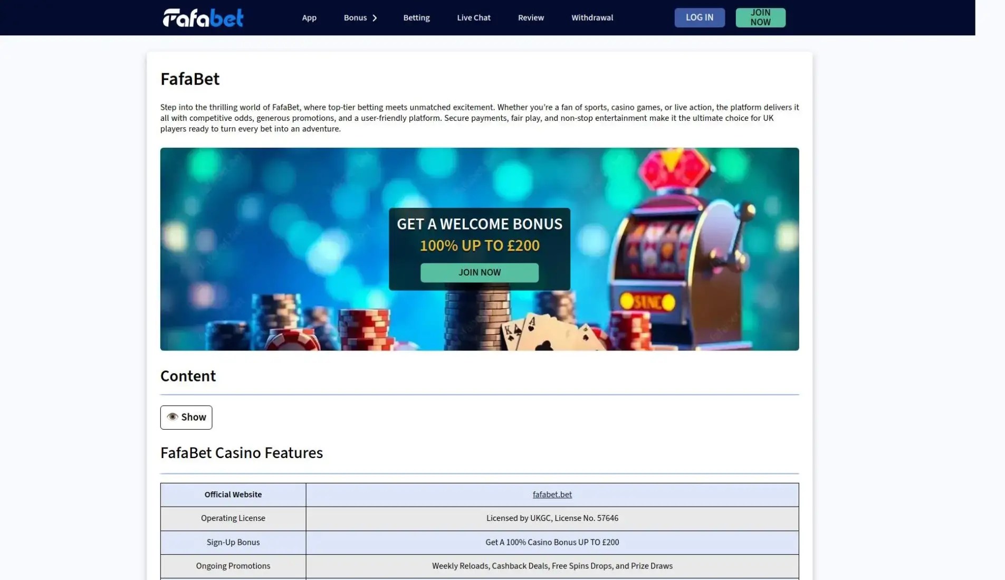1005x580 pixels.
Task: Click 'Get A 100% Casino Bonus UP TO £200' cell
Action: (552, 542)
